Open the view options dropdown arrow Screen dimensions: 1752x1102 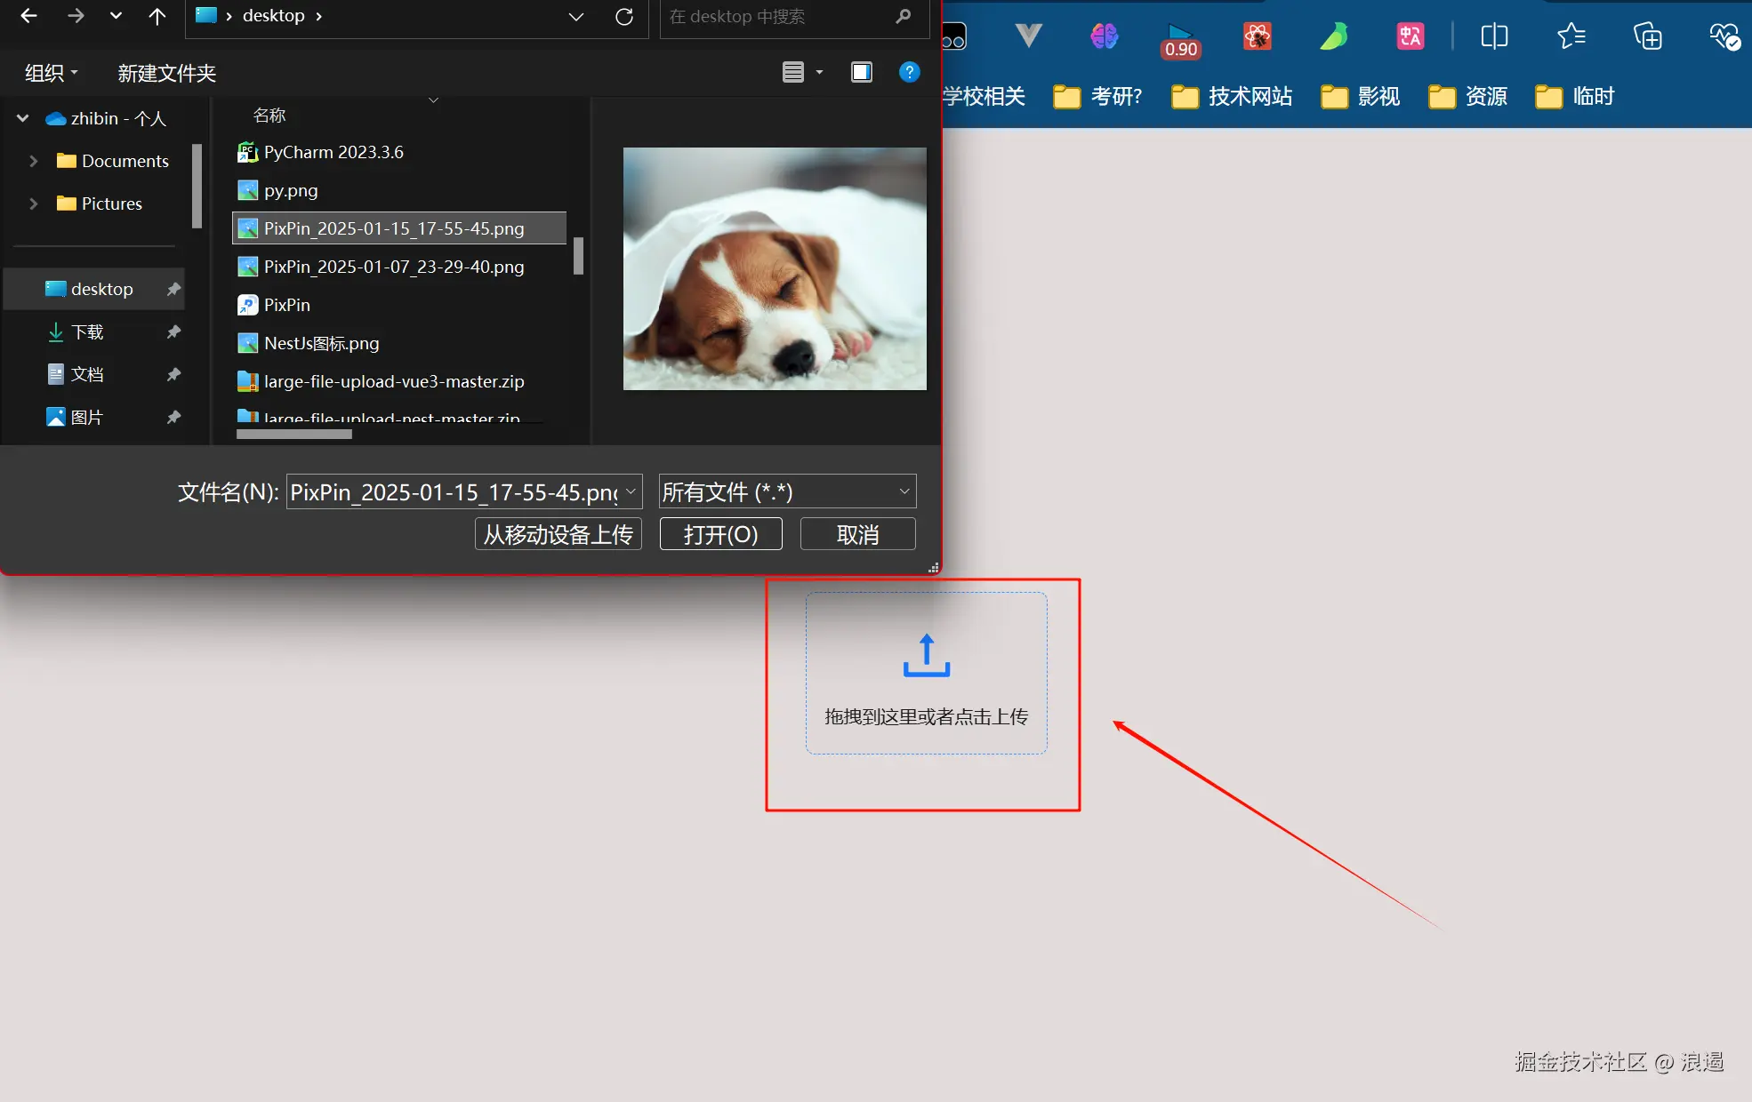click(x=819, y=72)
